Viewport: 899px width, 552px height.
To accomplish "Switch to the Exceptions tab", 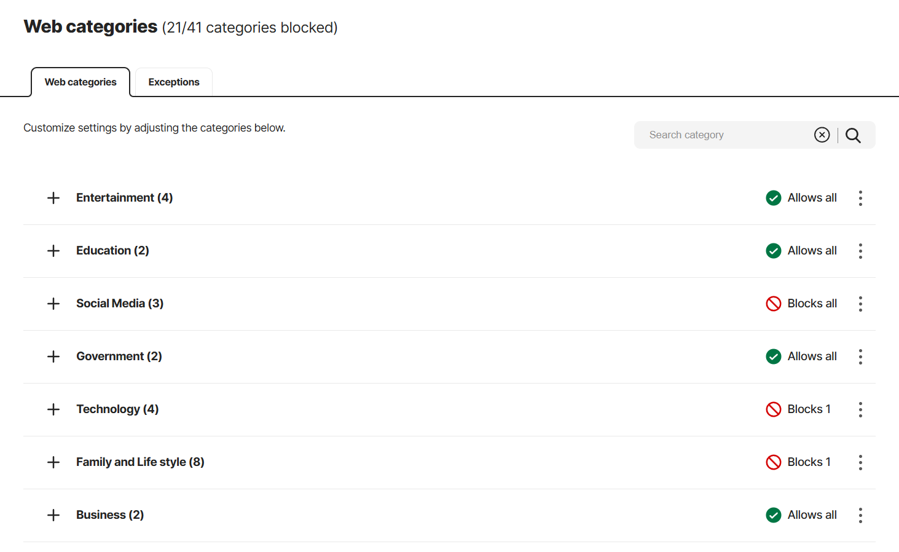I will click(173, 82).
